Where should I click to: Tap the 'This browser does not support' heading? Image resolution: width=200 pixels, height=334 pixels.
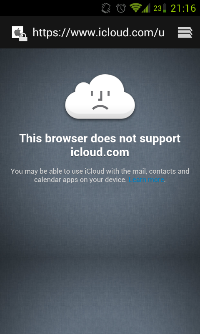pos(100,139)
